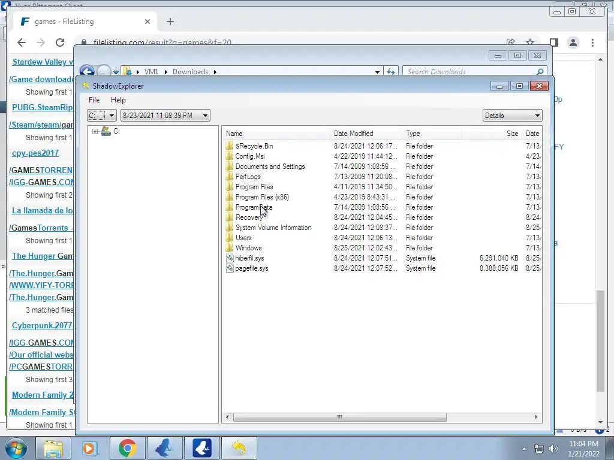Click the Users row's File folder type

pos(419,237)
